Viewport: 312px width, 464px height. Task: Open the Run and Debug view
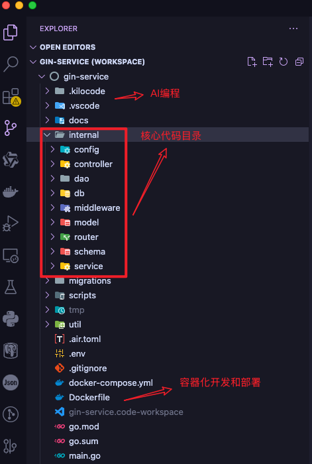(11, 224)
